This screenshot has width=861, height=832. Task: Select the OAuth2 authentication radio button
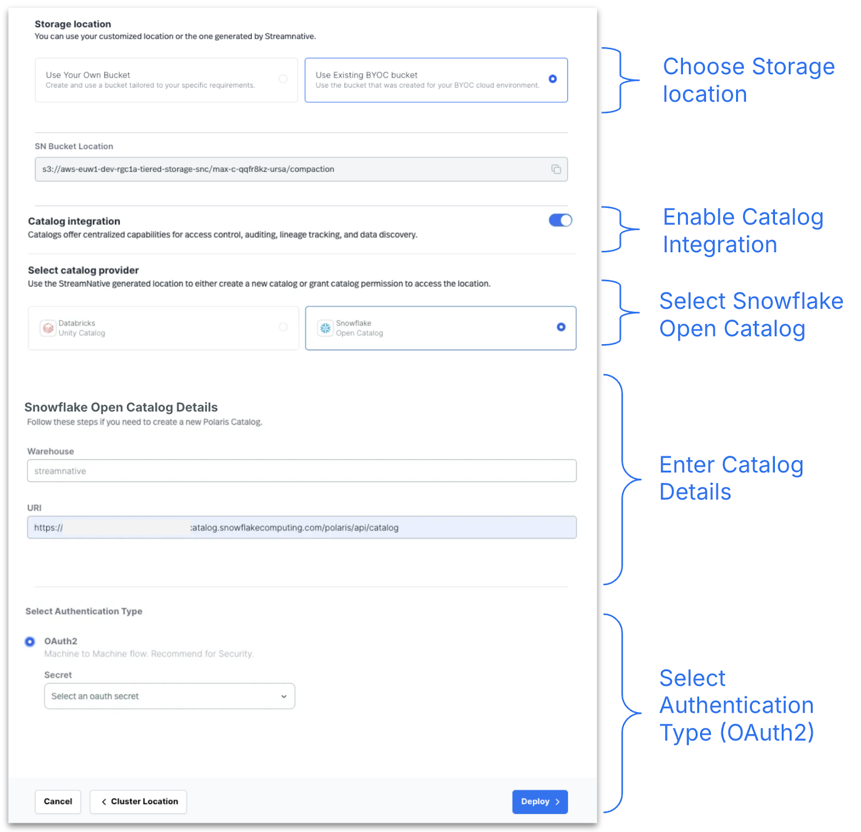[30, 642]
